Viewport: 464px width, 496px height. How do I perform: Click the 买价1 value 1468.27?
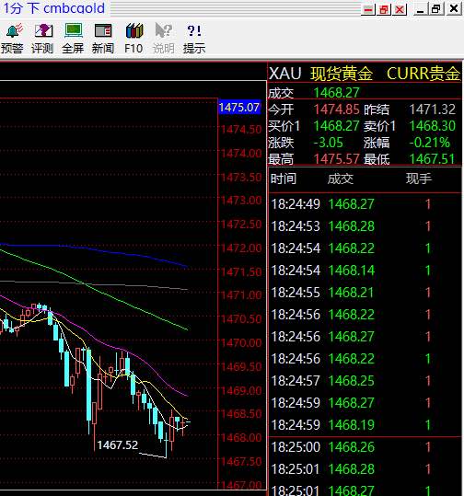(x=336, y=126)
